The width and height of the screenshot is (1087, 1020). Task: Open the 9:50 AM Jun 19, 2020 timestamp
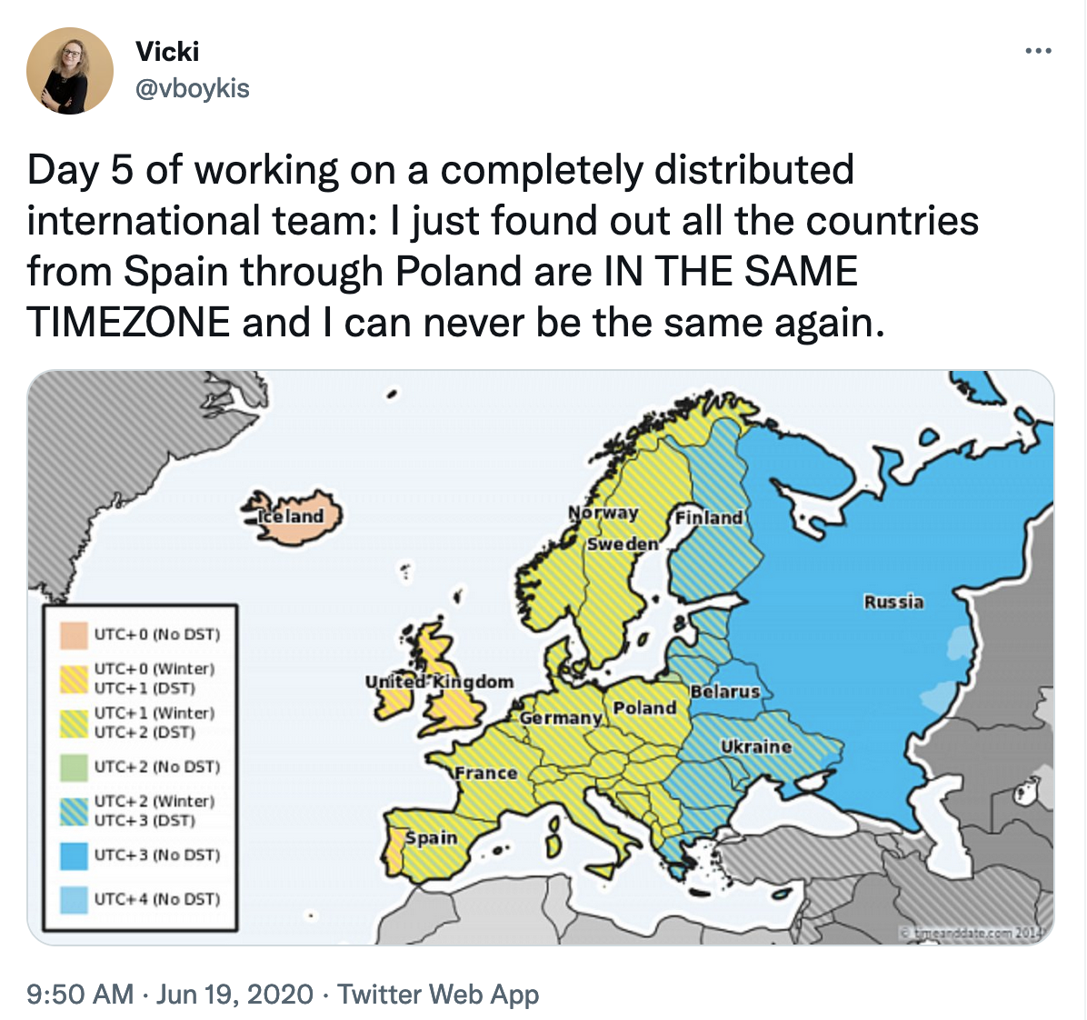[x=170, y=995]
